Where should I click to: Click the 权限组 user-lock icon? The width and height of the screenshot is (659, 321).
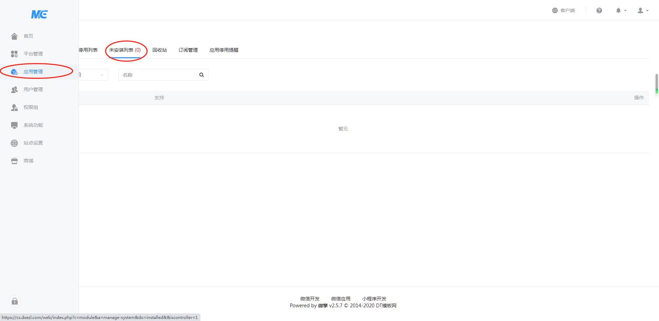coord(14,107)
